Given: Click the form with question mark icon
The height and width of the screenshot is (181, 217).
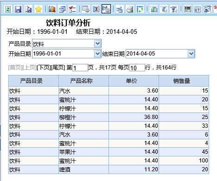Looking at the screenshot, I should pos(198,9).
